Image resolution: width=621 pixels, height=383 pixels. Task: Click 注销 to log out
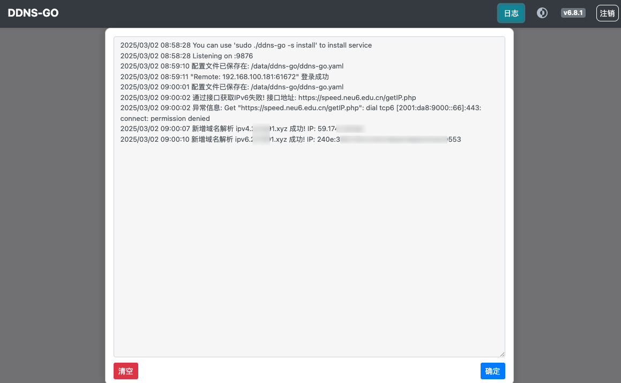click(x=608, y=13)
